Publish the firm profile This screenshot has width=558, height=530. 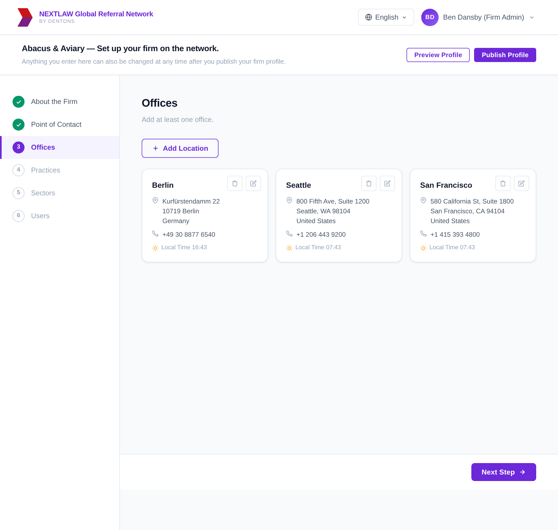505,55
